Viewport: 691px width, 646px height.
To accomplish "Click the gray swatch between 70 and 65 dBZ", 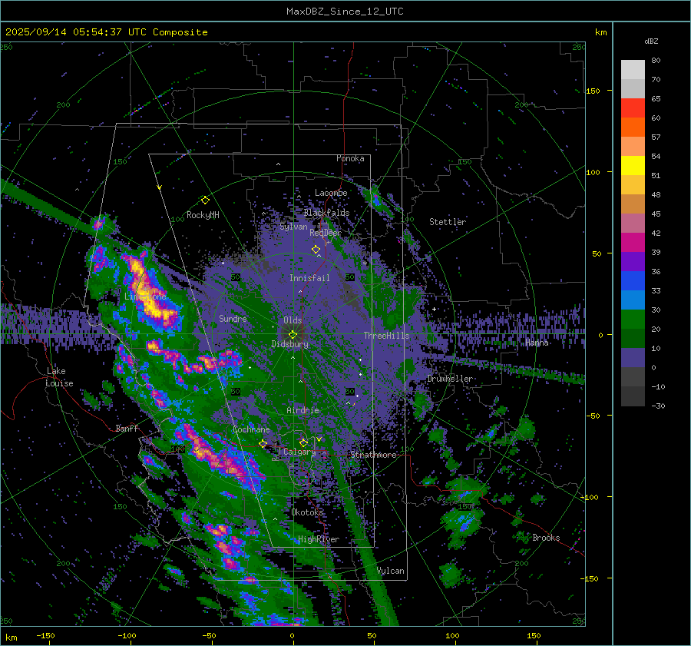I will pos(633,89).
